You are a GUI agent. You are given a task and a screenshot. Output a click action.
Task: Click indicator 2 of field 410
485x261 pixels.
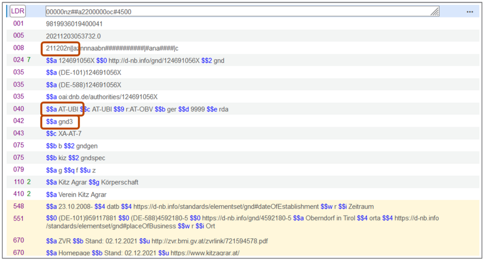pos(29,194)
